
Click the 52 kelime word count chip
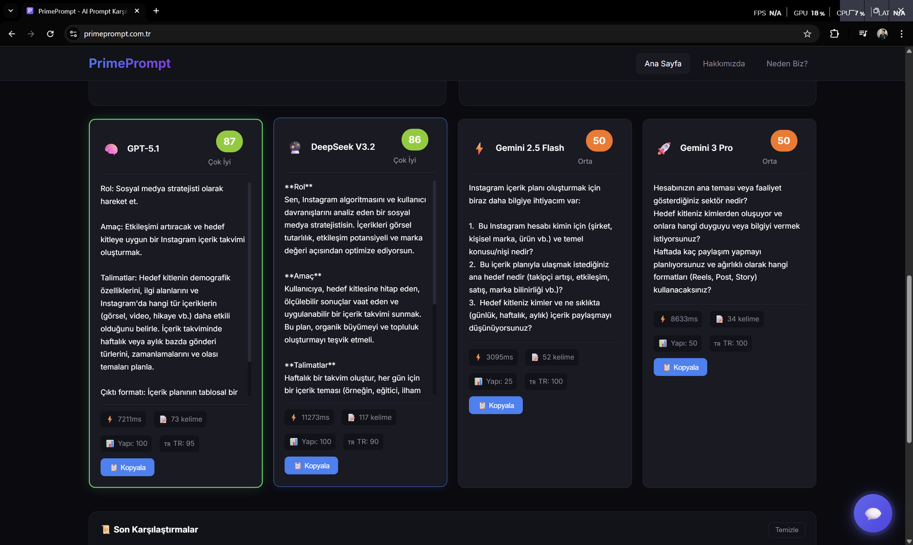tap(552, 357)
